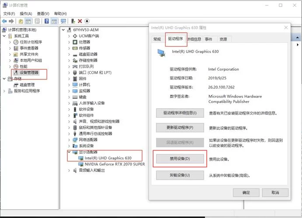The width and height of the screenshot is (302, 218).
Task: Click the 确定 button
Action: [246, 192]
